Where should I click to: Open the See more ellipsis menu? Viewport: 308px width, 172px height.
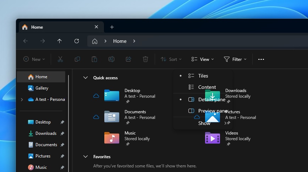tap(261, 59)
